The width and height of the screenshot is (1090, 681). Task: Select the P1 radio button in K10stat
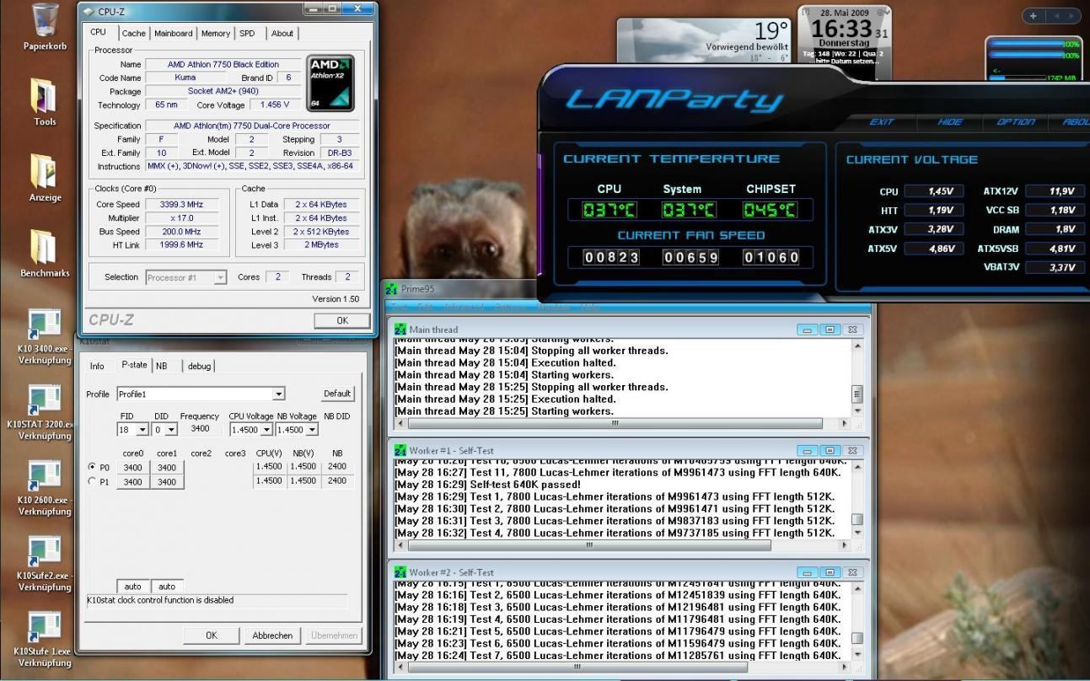pos(92,482)
